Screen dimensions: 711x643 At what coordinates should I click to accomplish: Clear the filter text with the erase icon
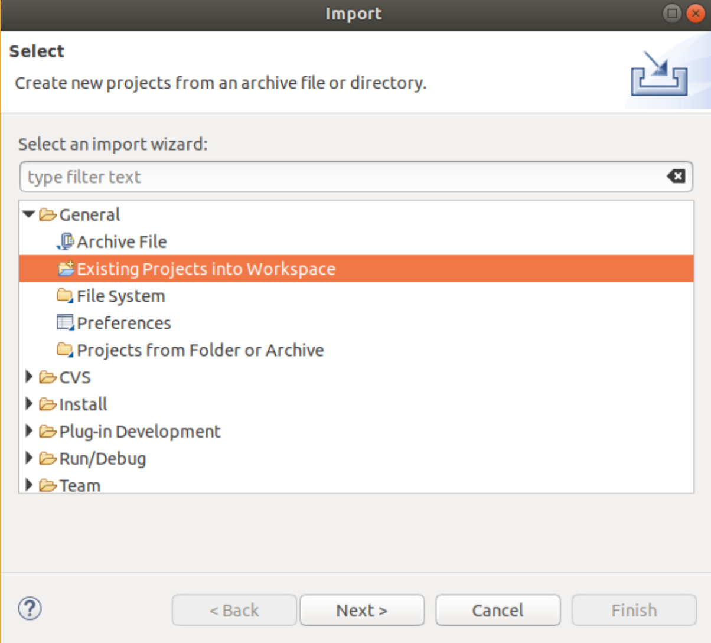[676, 176]
